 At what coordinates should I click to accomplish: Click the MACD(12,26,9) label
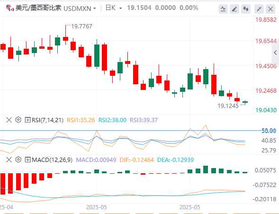52,160
